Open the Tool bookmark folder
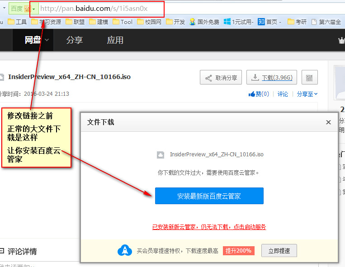Screen dimensions: 345x267 coord(123,22)
